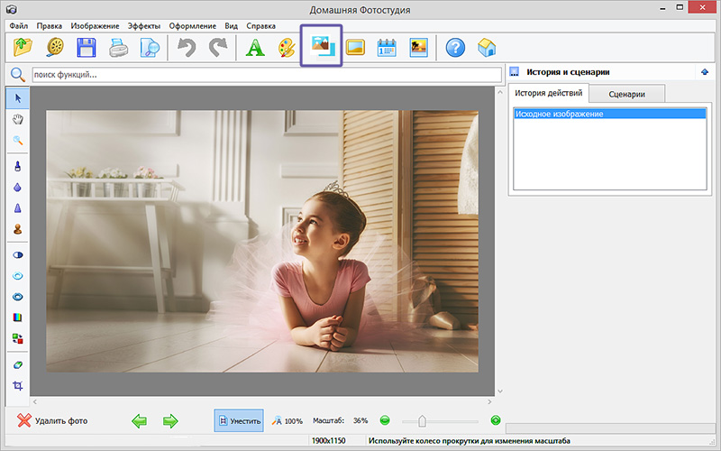
Task: Select the half-shaded oval darken tool
Action: coord(18,255)
